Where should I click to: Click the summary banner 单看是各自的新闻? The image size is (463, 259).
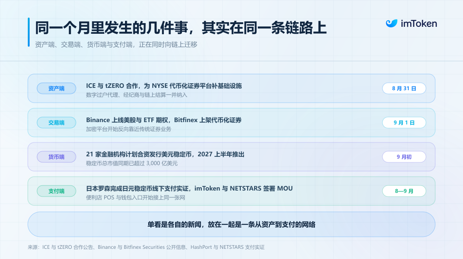tap(231, 224)
